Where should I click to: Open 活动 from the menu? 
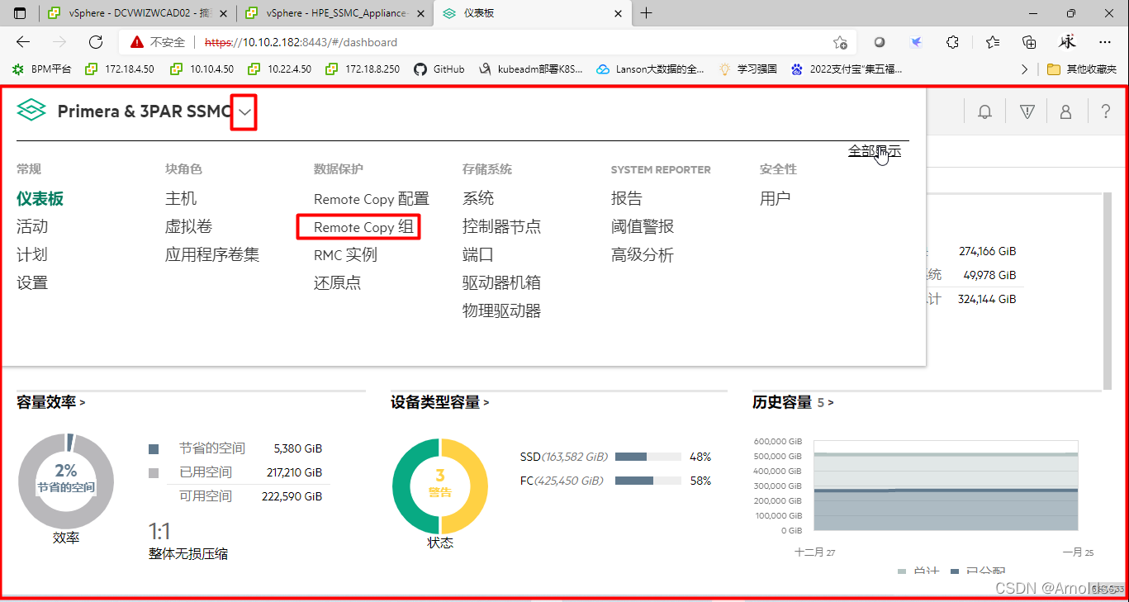pyautogui.click(x=32, y=227)
